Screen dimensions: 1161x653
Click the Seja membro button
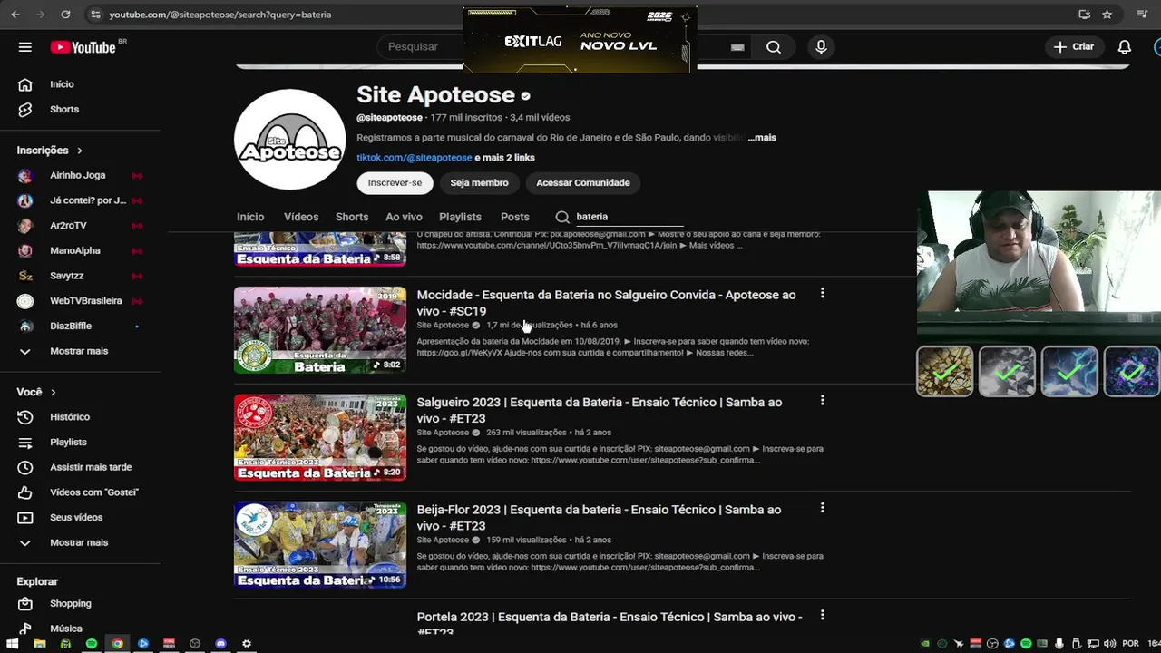click(x=479, y=182)
